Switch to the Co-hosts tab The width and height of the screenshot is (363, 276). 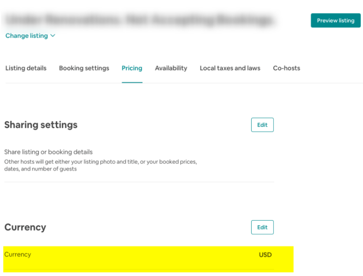coord(286,68)
